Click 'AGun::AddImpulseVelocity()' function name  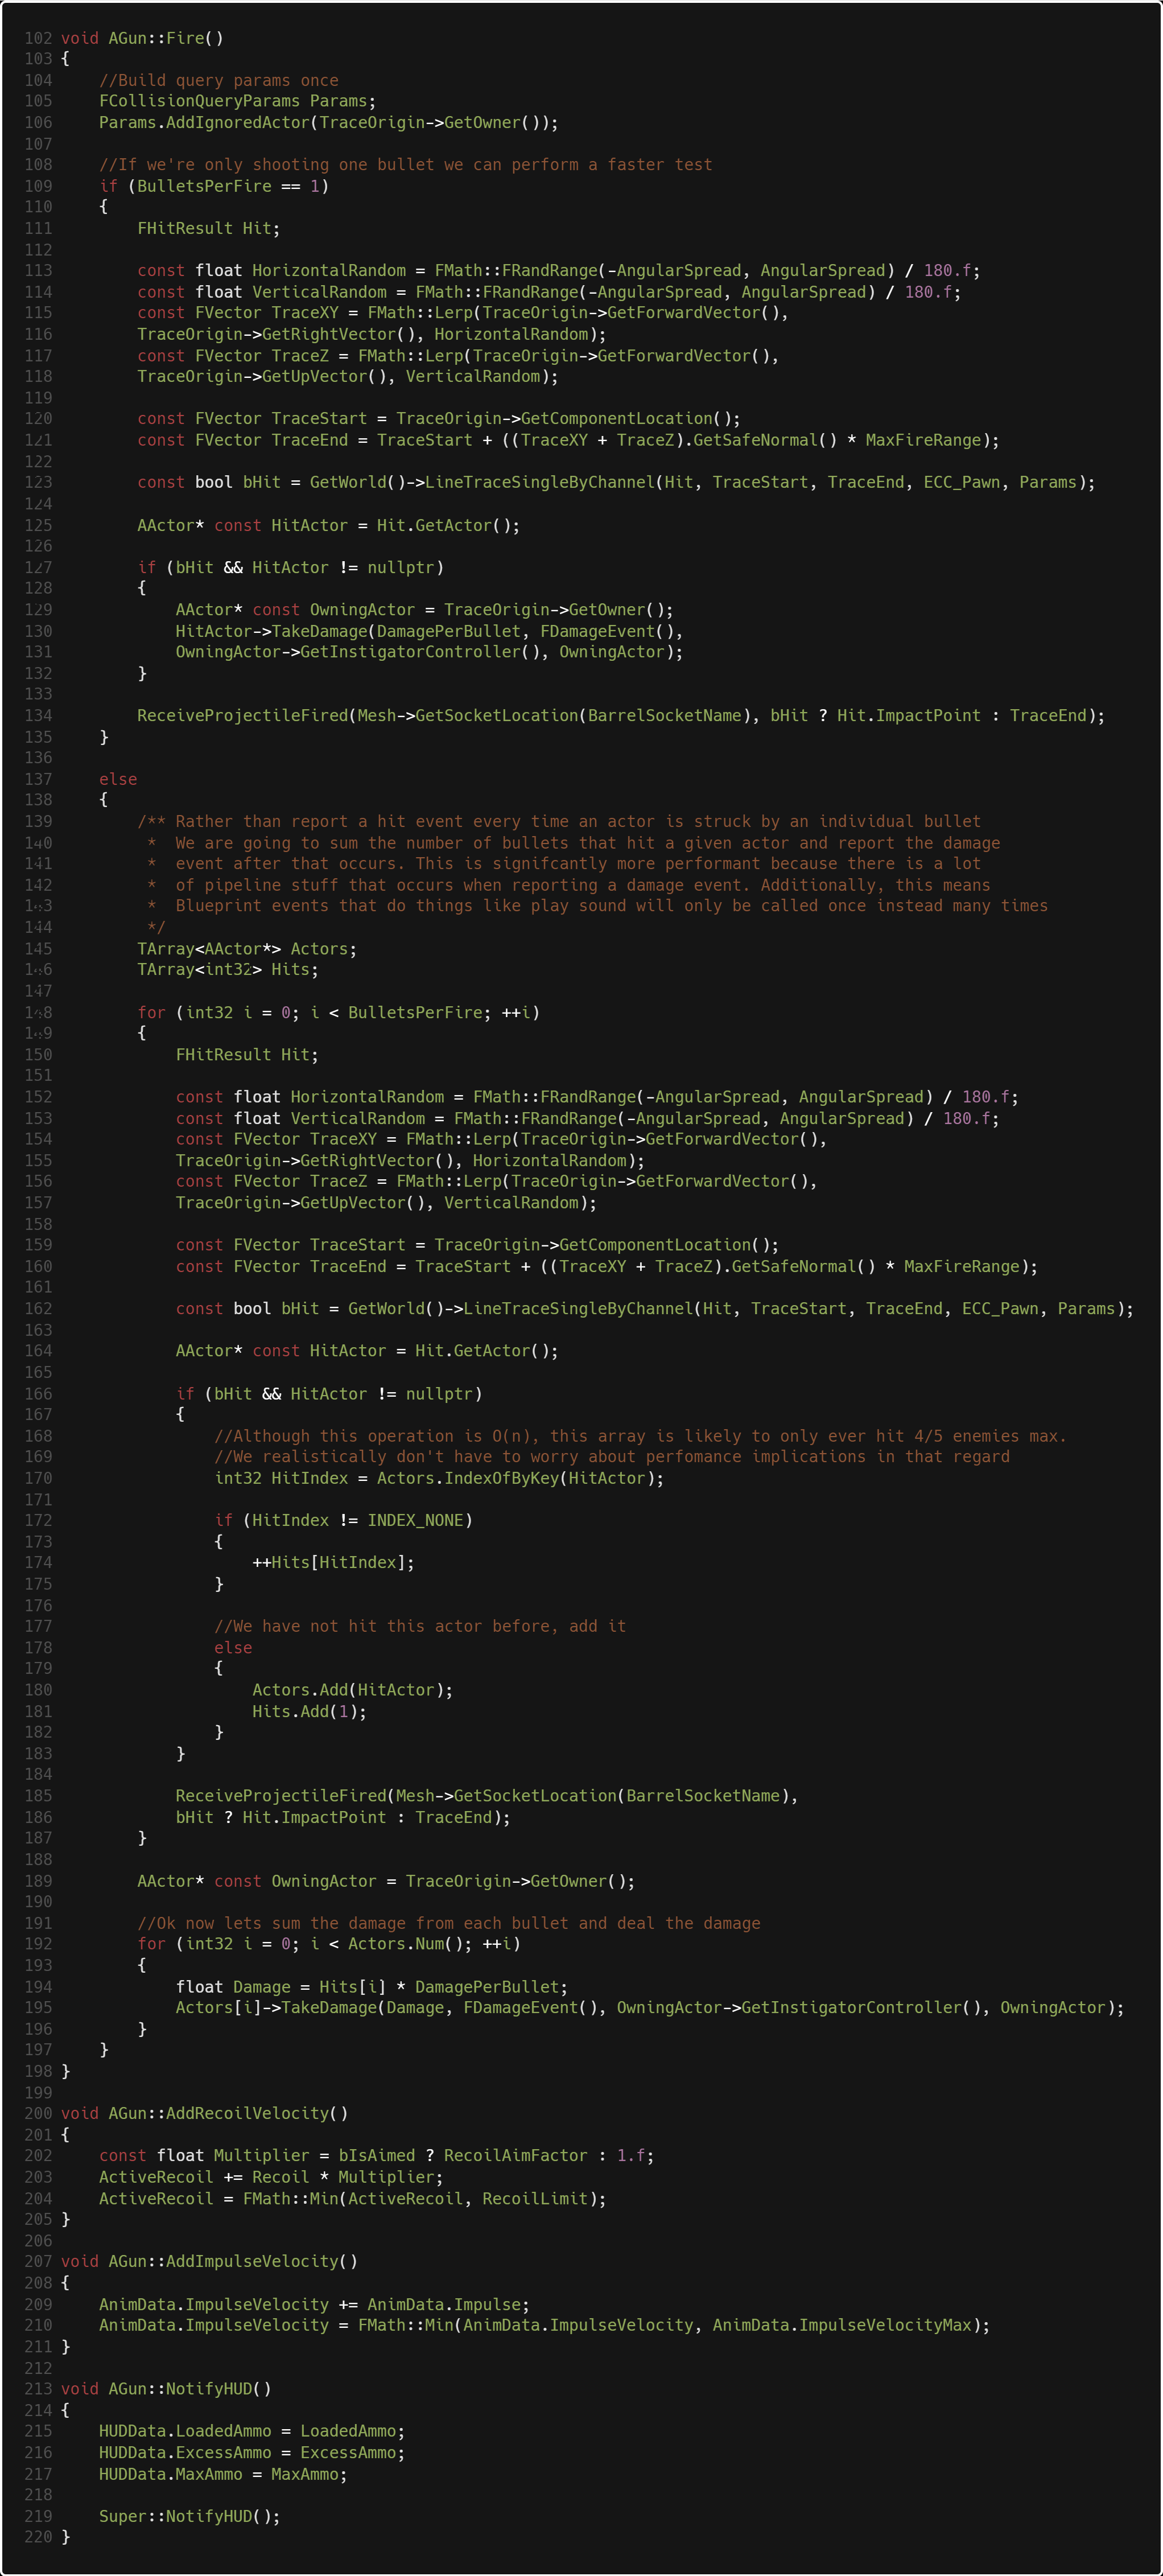(x=233, y=2261)
